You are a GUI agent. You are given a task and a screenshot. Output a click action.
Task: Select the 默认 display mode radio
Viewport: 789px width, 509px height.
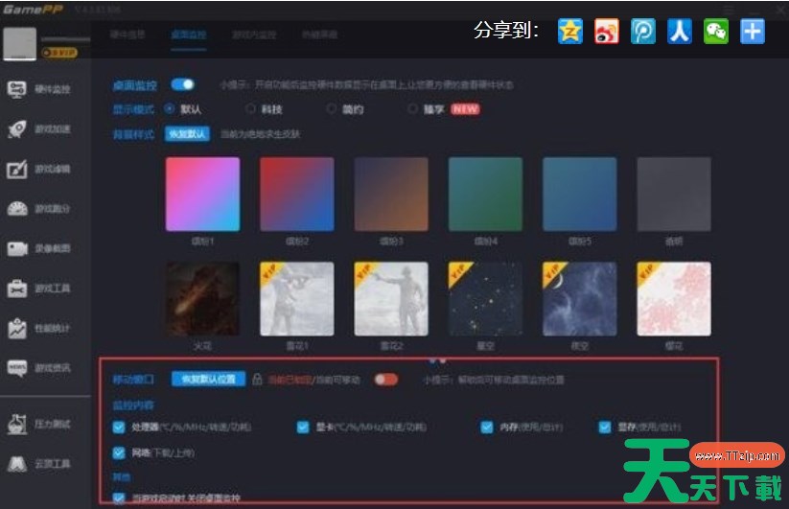(170, 108)
